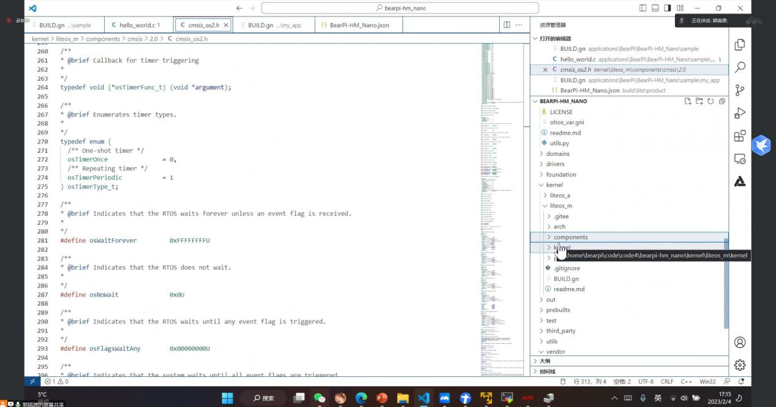Open the Extensions view
776x407 pixels.
(740, 135)
